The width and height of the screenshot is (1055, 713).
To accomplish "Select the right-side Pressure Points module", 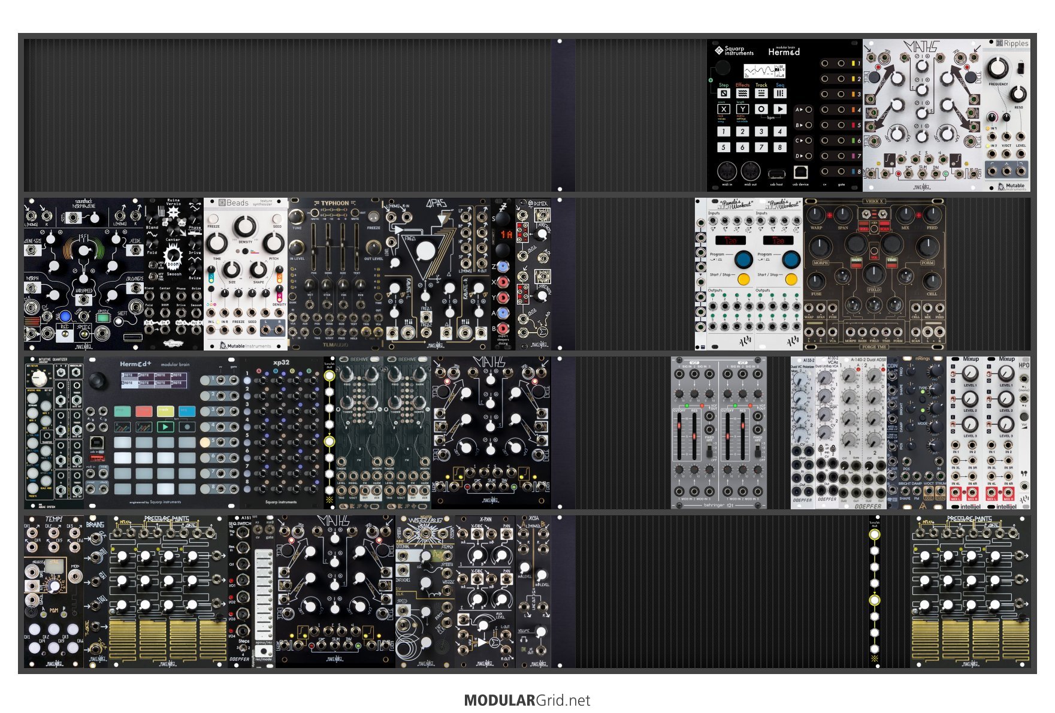I will 971,592.
